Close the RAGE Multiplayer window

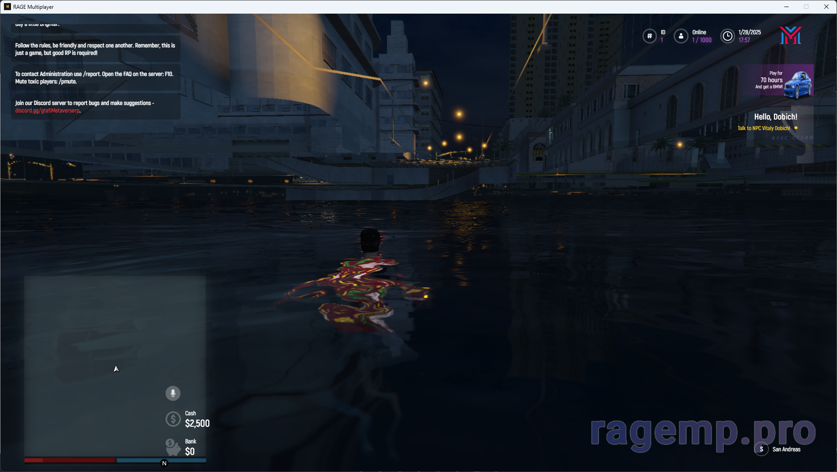(826, 7)
